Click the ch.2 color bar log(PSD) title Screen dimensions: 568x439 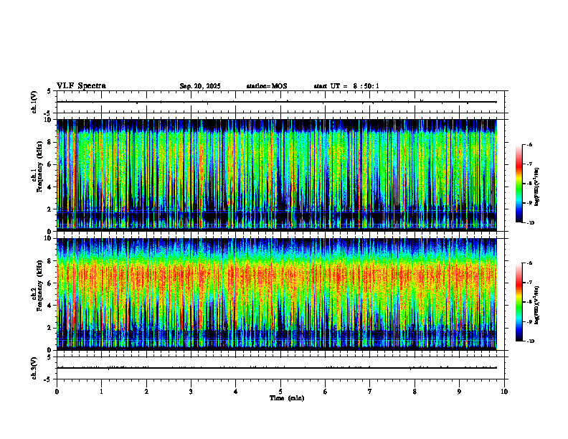538,305
